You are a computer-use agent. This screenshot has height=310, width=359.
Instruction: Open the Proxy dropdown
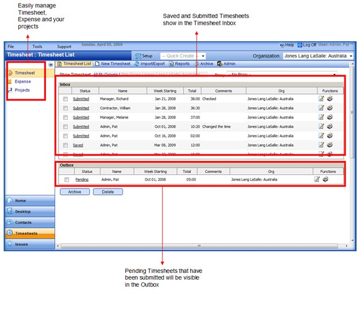click(x=281, y=74)
